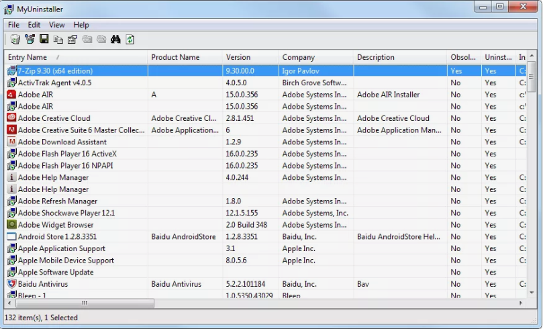This screenshot has width=545, height=329.
Task: Sort by the Entry Name column header
Action: pyautogui.click(x=76, y=57)
